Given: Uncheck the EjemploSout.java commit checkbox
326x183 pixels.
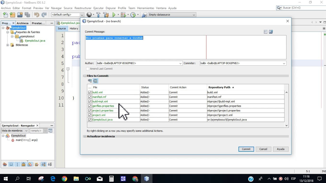Looking at the screenshot, I should 90,119.
